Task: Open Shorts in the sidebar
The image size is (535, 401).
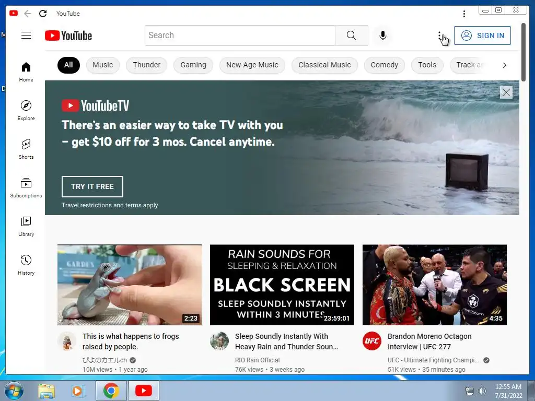Action: (x=26, y=149)
